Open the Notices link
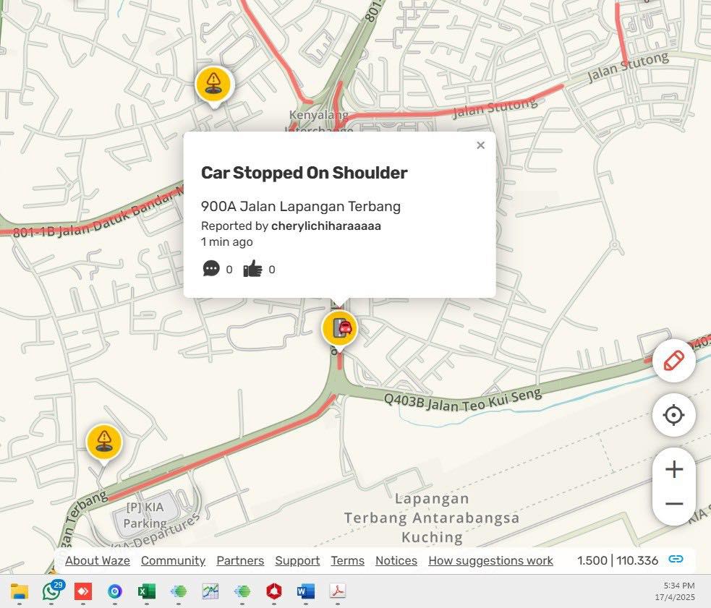The image size is (711, 608). click(396, 560)
